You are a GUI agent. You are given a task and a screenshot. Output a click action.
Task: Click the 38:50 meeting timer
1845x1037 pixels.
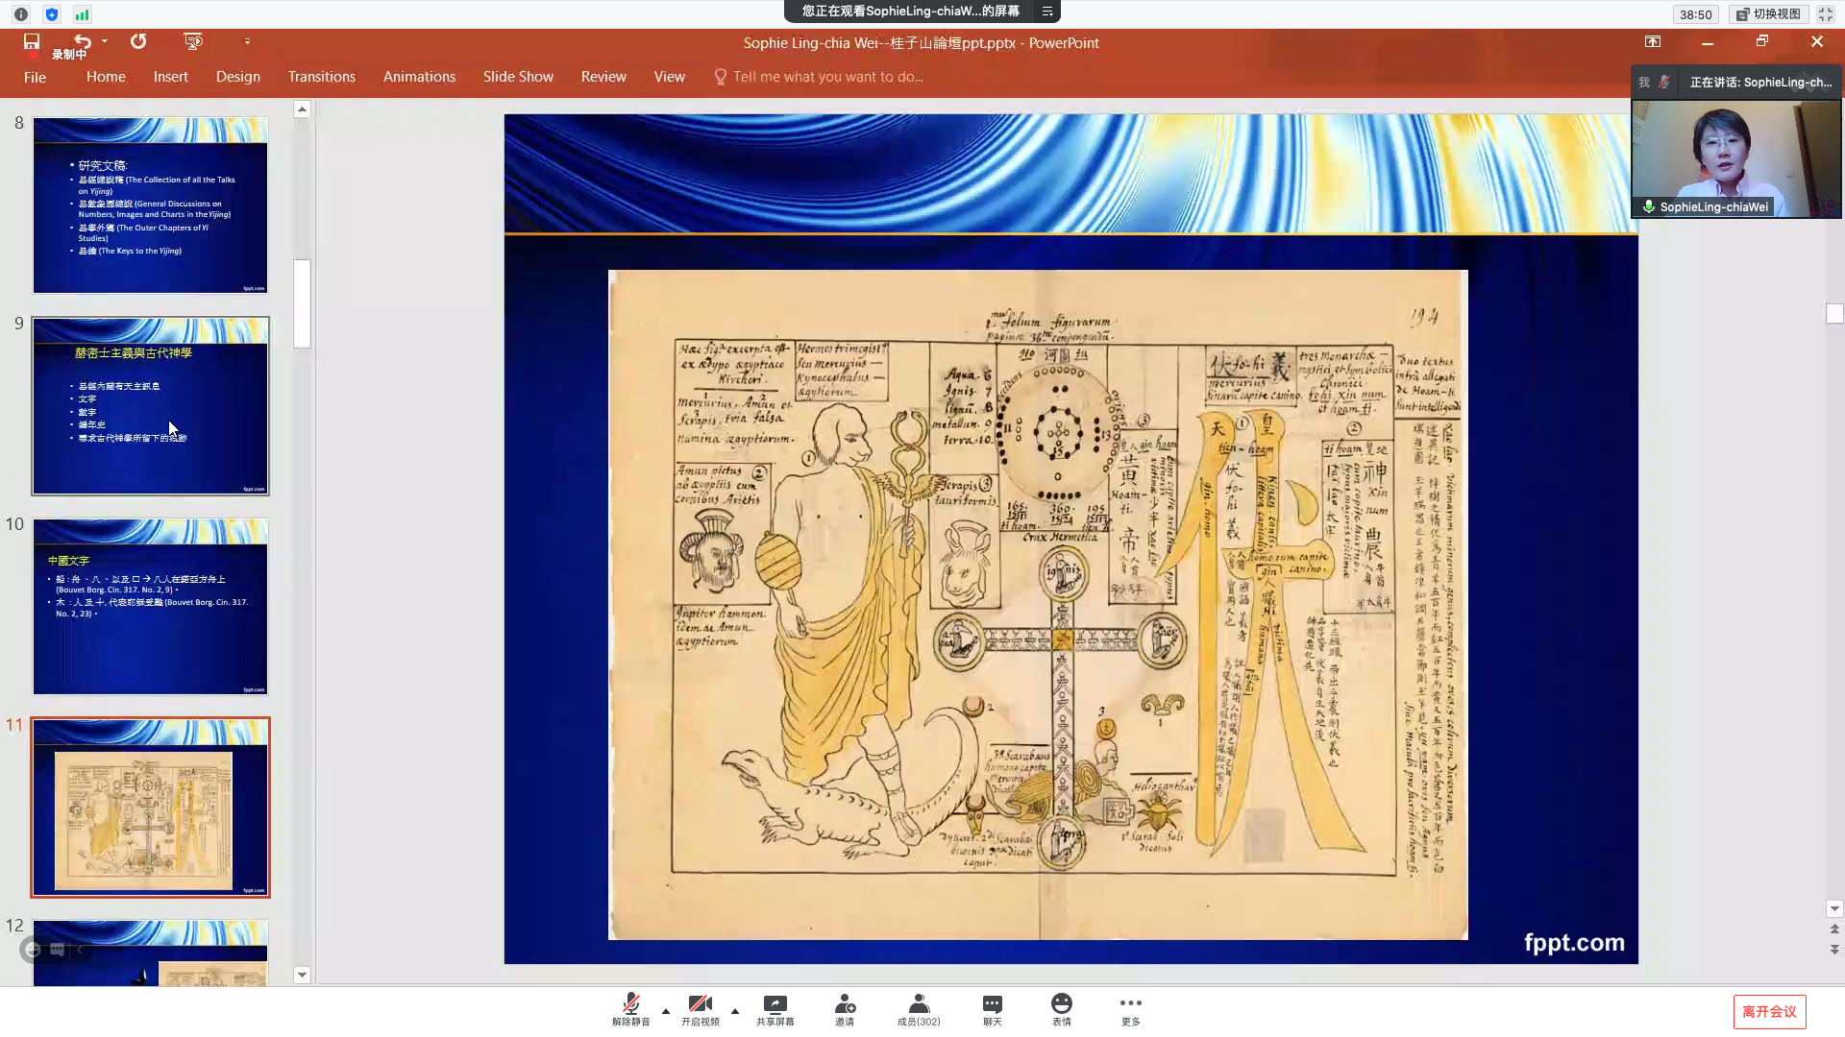click(x=1695, y=14)
